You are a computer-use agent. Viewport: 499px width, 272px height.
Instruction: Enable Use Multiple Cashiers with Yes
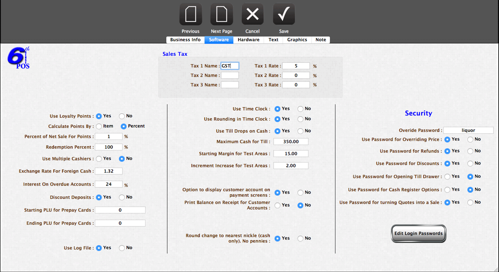pyautogui.click(x=99, y=159)
